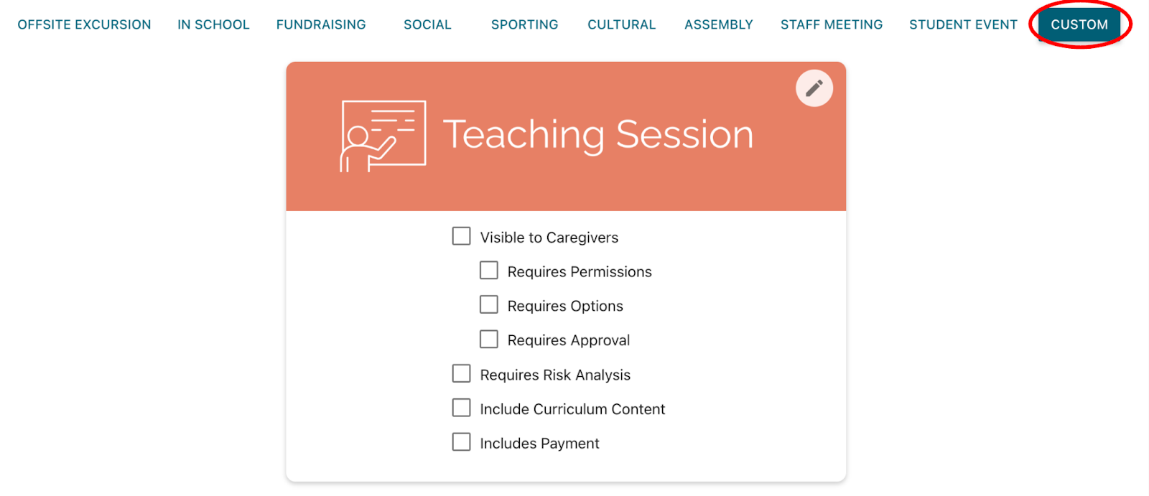
Task: Enable the Visible to Caregivers checkbox
Action: click(461, 236)
